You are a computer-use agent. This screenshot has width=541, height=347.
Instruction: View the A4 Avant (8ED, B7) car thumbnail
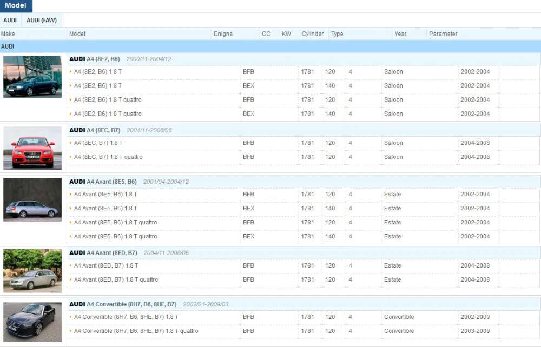point(32,271)
